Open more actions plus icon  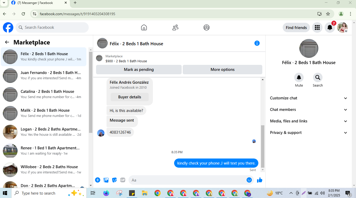click(x=98, y=180)
